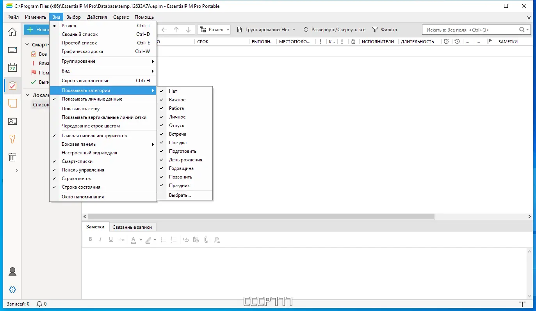Viewport: 536px width, 311px height.
Task: Open the Файл menu
Action: coord(13,17)
